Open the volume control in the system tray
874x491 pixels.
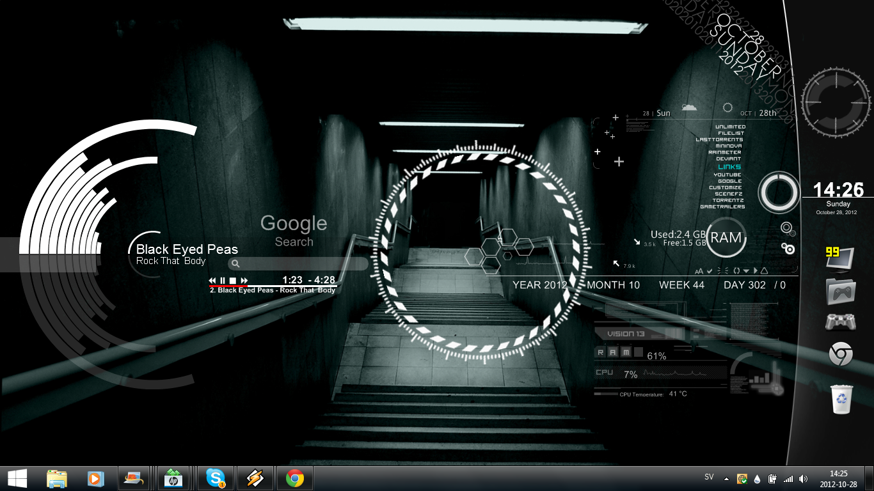tap(803, 479)
